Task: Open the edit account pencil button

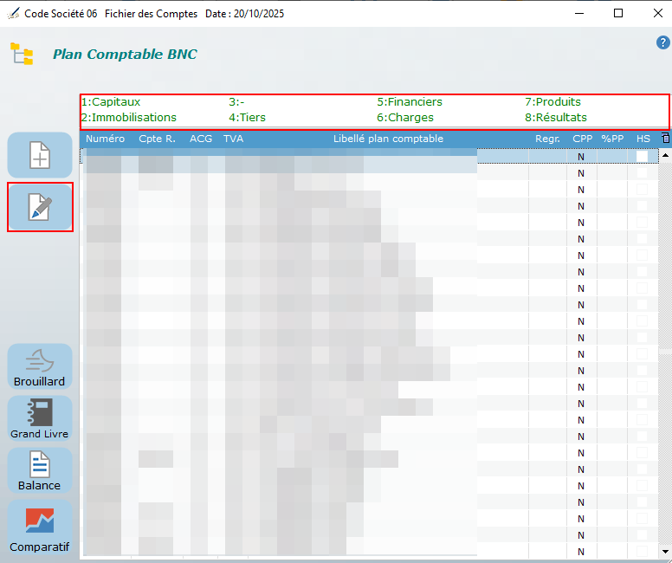Action: tap(40, 207)
